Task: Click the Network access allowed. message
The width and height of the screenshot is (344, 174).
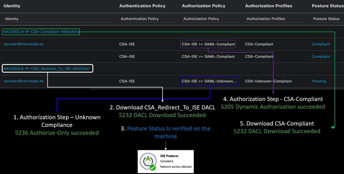Action: 176,166
